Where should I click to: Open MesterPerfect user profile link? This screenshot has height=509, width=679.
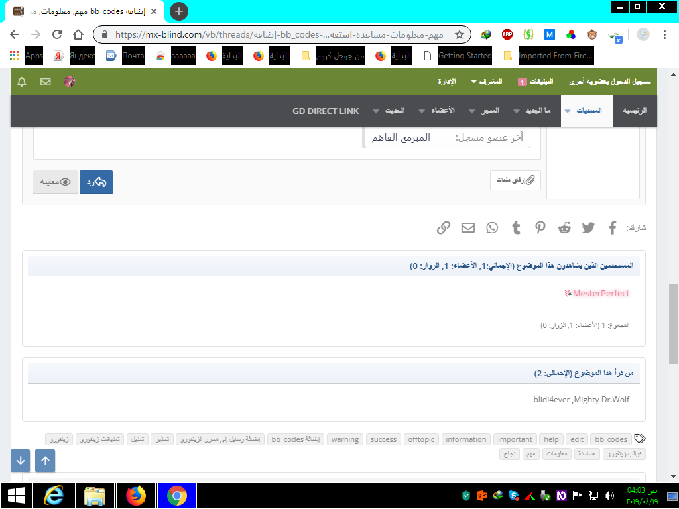point(601,293)
